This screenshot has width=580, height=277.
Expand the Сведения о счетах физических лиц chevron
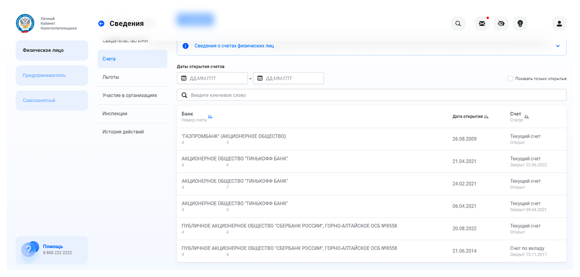(558, 46)
